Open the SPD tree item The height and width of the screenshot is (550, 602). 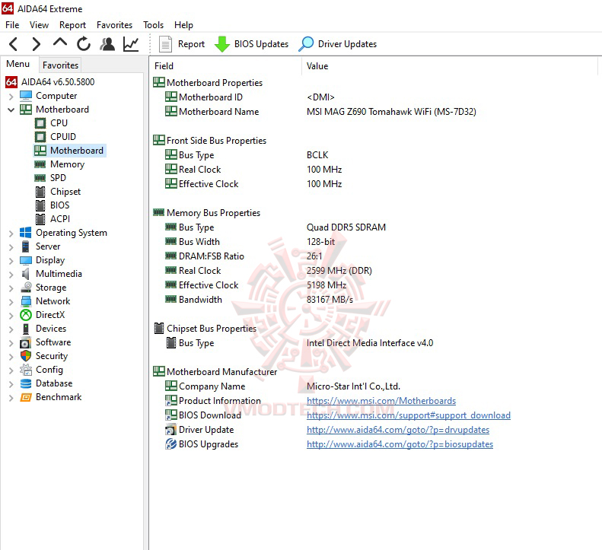click(51, 178)
